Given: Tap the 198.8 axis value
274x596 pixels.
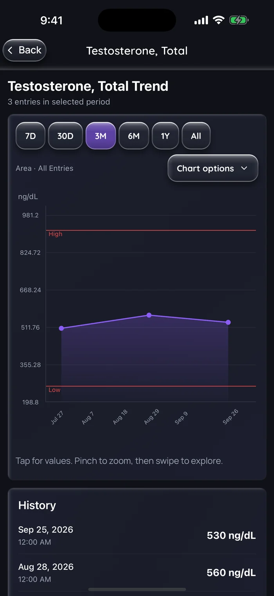Looking at the screenshot, I should coord(30,402).
